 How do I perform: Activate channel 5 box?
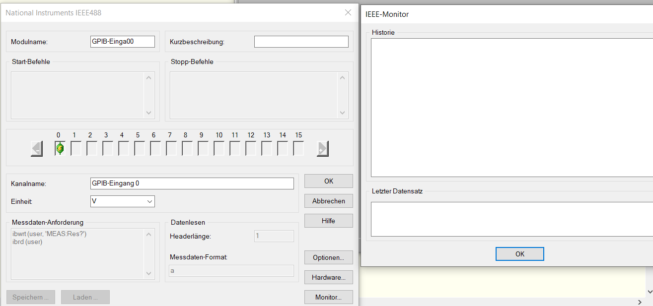139,148
